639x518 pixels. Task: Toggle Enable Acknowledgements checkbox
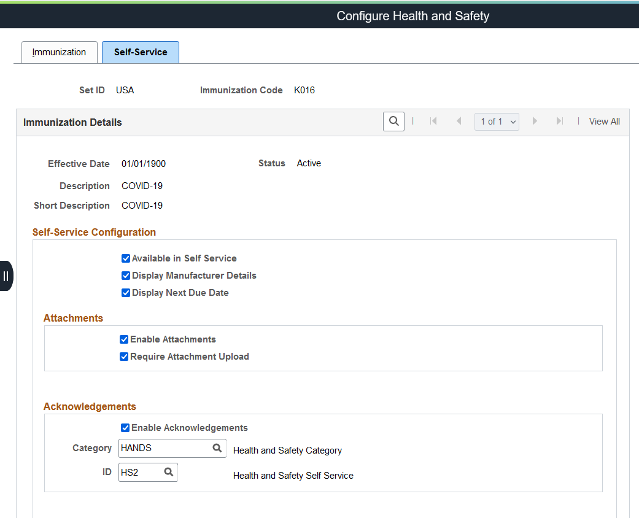pyautogui.click(x=125, y=428)
